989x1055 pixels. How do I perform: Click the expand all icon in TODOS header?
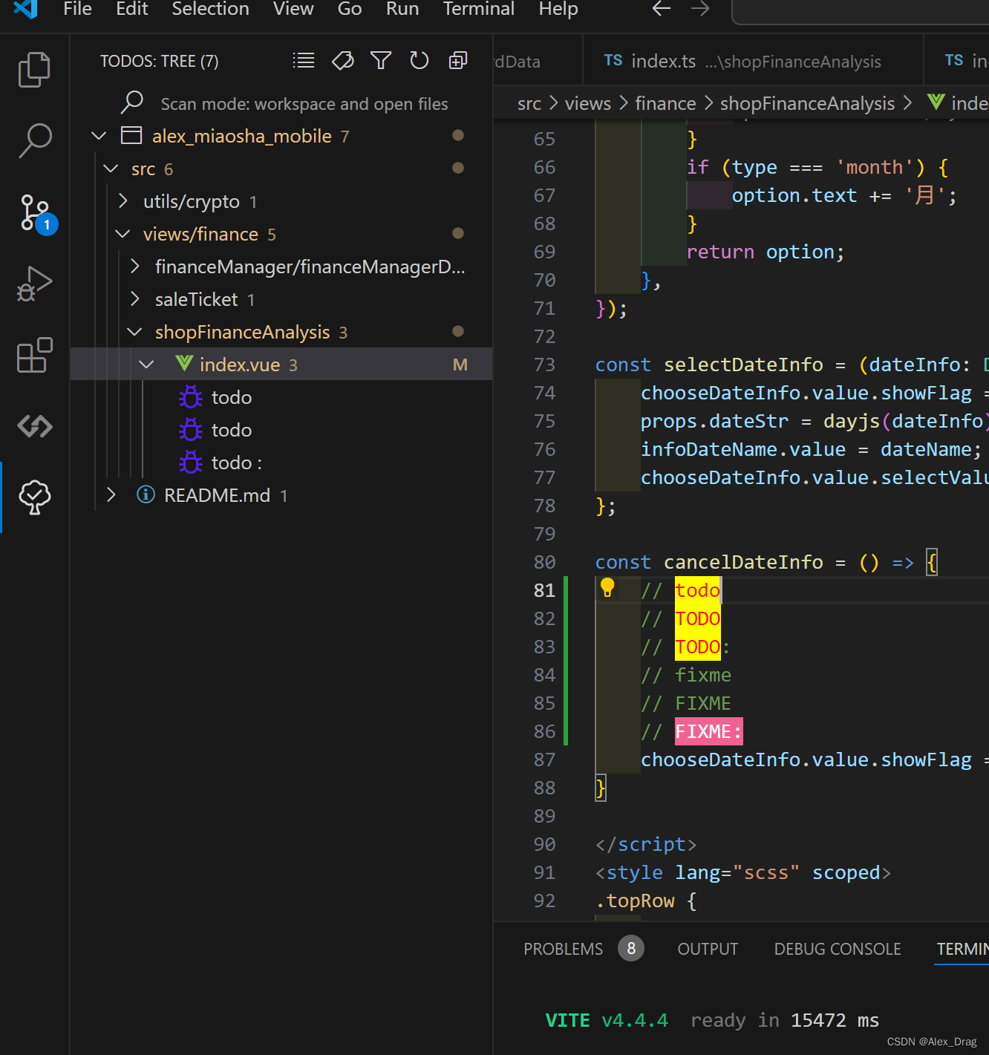[x=458, y=61]
